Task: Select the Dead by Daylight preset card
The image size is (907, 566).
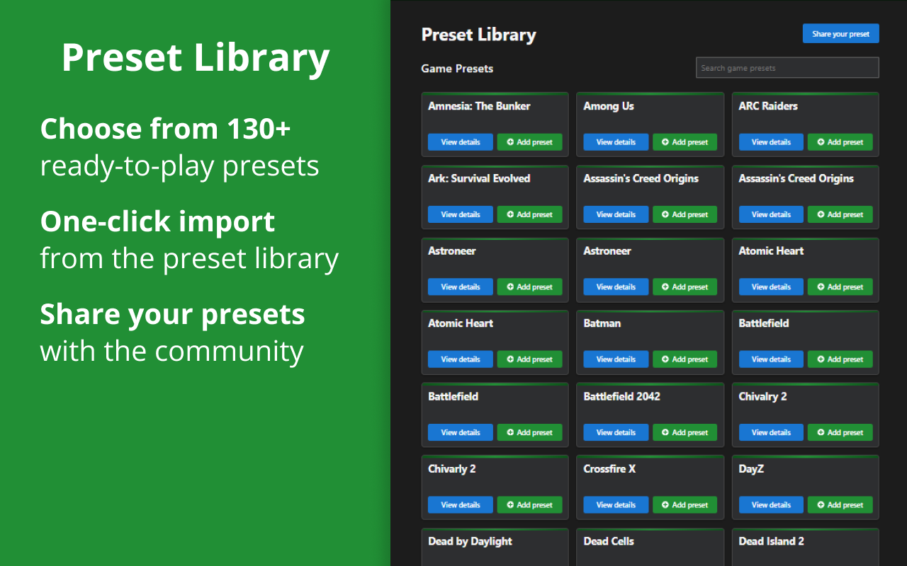Action: click(x=495, y=547)
